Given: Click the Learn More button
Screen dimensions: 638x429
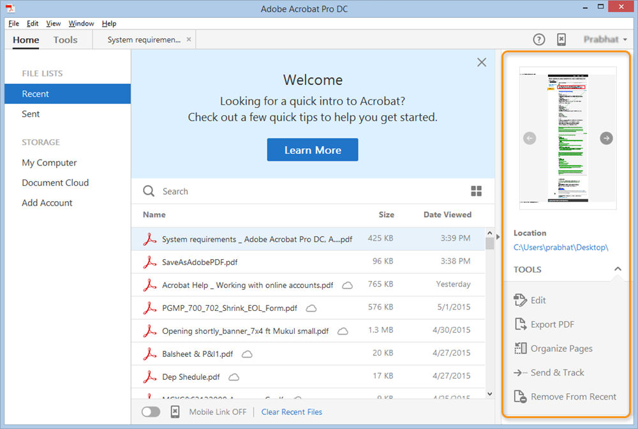Looking at the screenshot, I should tap(313, 150).
